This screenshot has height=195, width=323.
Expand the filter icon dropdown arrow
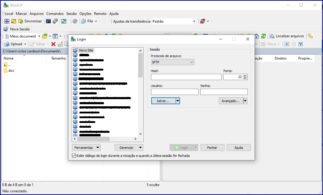[60, 36]
